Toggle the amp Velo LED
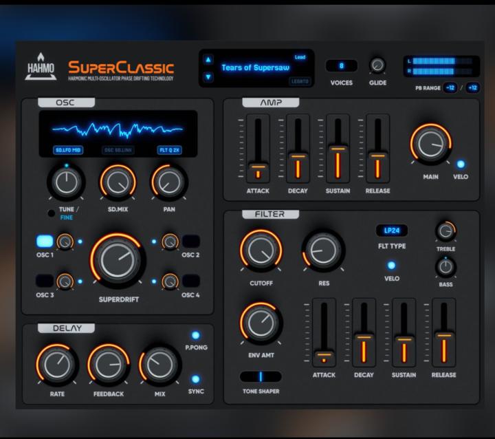This screenshot has height=439, width=495. [461, 164]
